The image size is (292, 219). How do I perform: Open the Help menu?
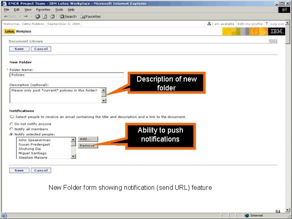71,9
